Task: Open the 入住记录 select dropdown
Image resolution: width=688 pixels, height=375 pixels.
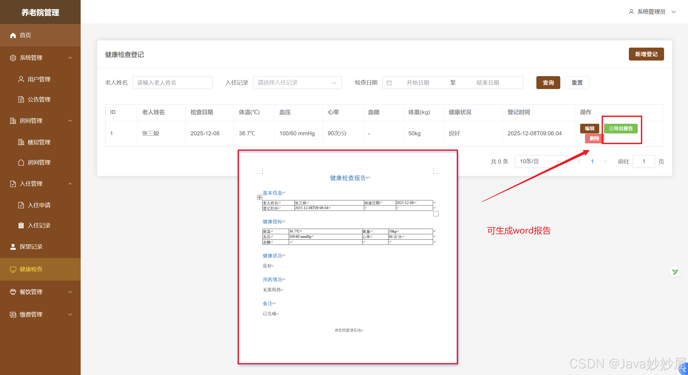Action: click(x=297, y=83)
